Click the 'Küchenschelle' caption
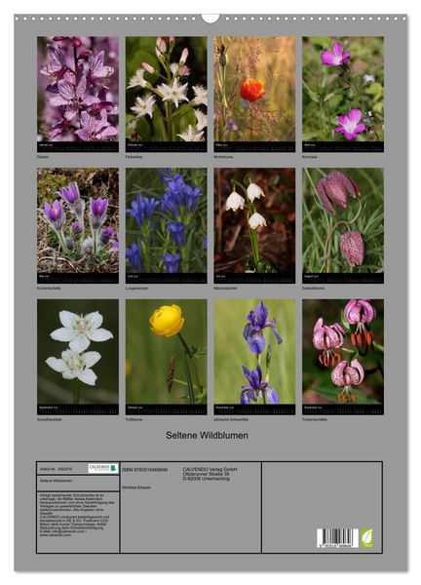This screenshot has height=585, width=421. click(x=49, y=289)
